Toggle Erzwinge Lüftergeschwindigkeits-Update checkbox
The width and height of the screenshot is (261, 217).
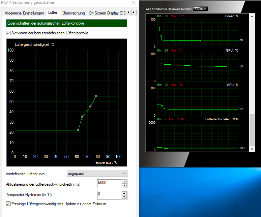pyautogui.click(x=8, y=204)
